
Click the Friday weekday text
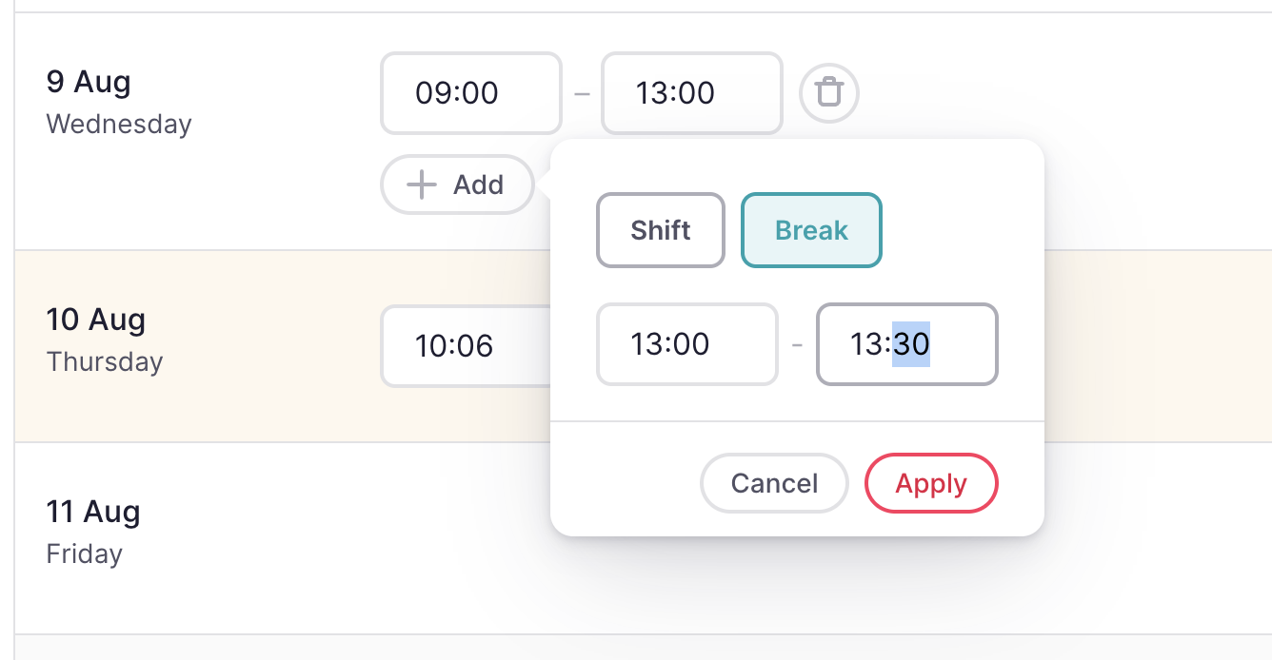pyautogui.click(x=84, y=554)
